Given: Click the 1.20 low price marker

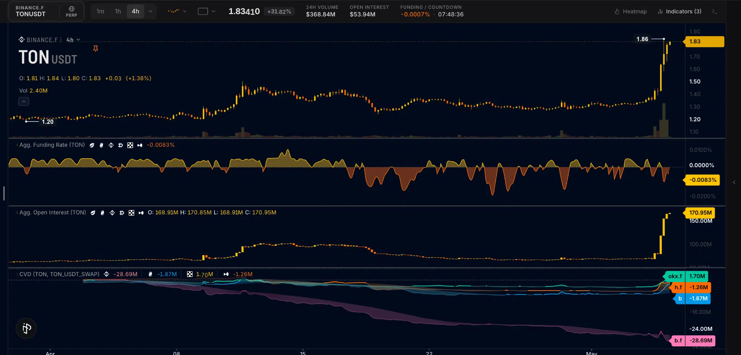Looking at the screenshot, I should tap(48, 122).
